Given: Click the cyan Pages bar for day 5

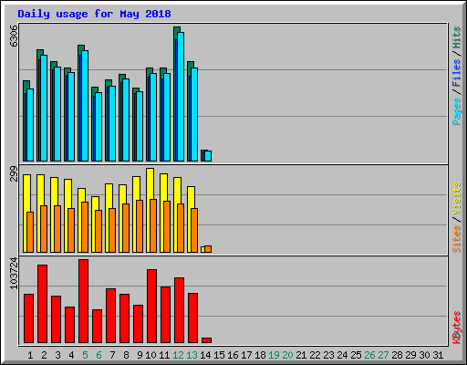Looking at the screenshot, I should (x=85, y=106).
